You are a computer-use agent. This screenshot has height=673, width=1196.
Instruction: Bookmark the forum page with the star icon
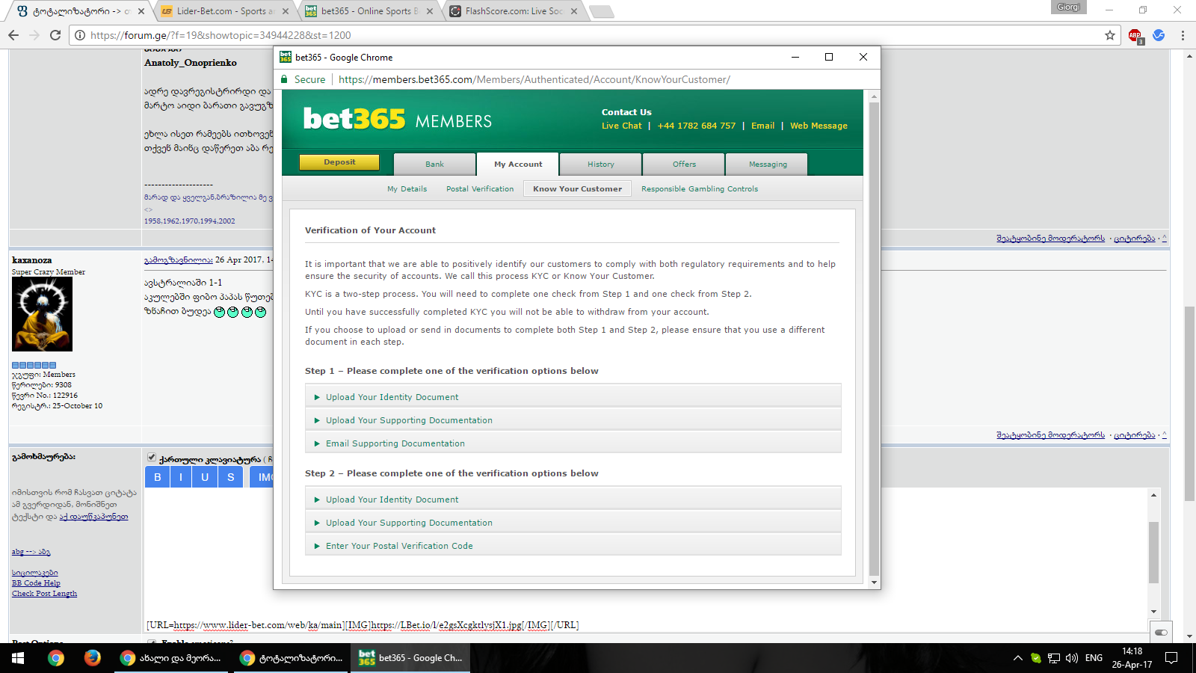coord(1110,35)
